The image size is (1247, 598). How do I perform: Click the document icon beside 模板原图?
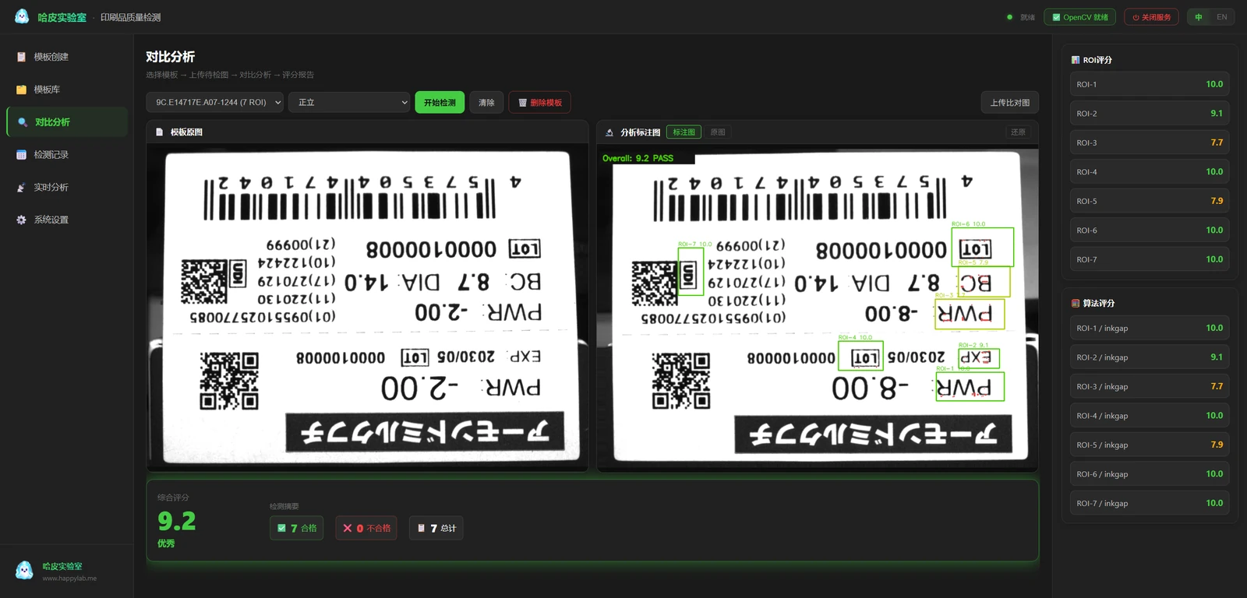click(x=159, y=132)
